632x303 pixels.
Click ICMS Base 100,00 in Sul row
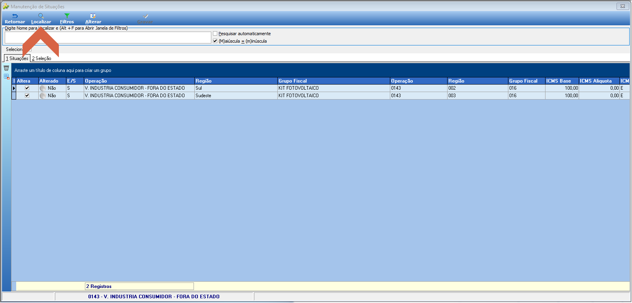(562, 88)
